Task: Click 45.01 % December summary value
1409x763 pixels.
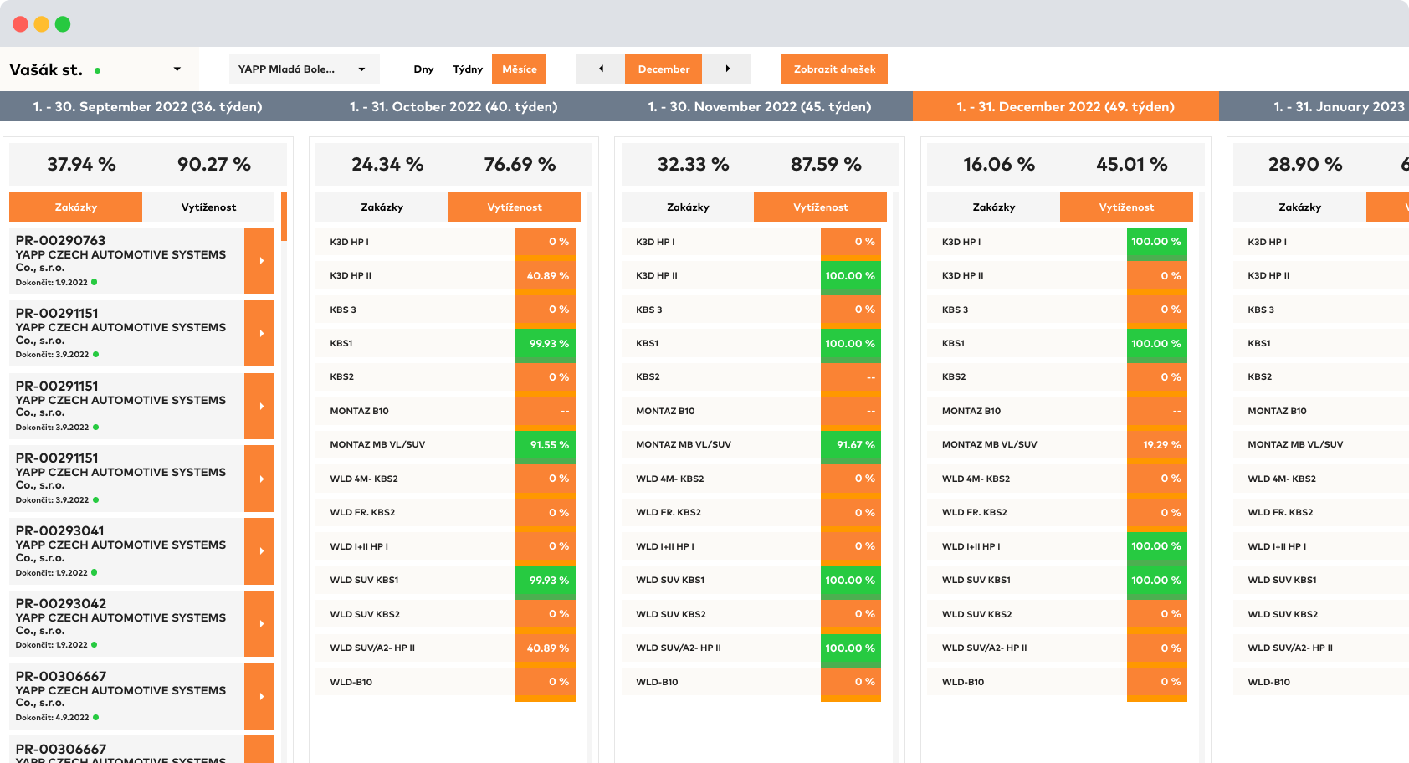Action: [x=1132, y=164]
